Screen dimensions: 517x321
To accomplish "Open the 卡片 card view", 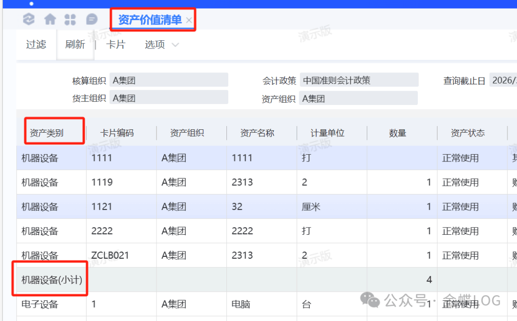I will click(x=115, y=45).
